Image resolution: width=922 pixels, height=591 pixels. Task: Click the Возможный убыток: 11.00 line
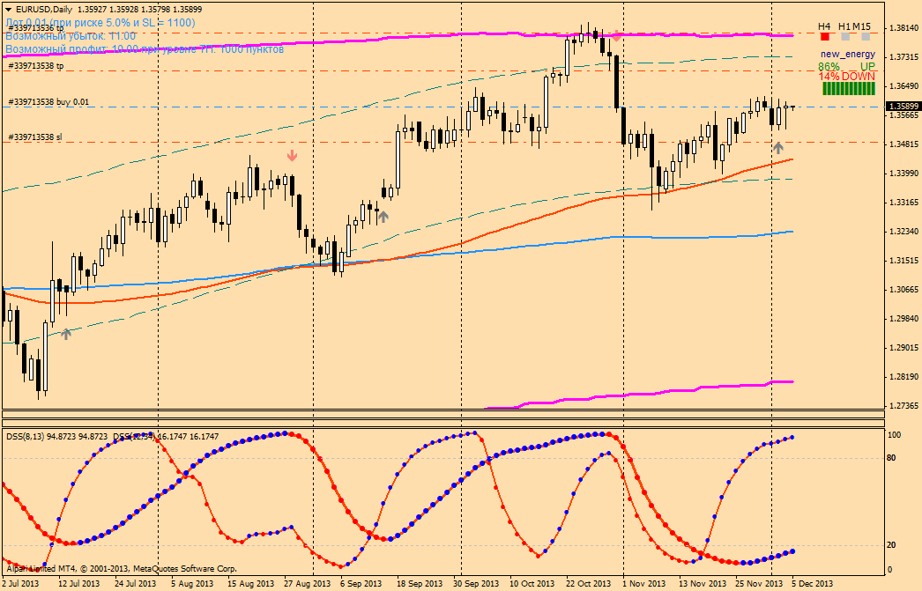71,36
